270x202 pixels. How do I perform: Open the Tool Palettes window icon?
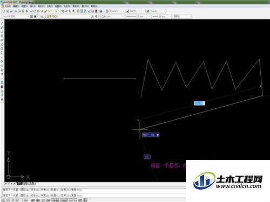(x=85, y=11)
